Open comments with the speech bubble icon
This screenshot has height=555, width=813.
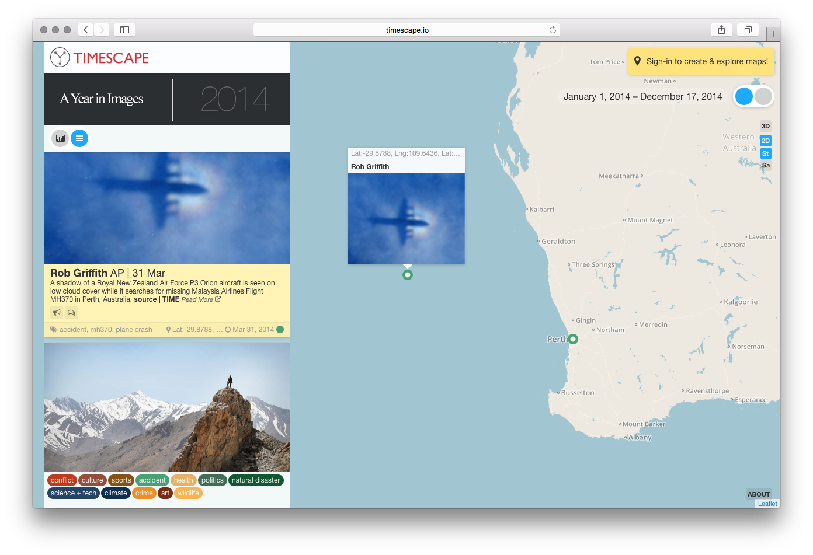(71, 313)
